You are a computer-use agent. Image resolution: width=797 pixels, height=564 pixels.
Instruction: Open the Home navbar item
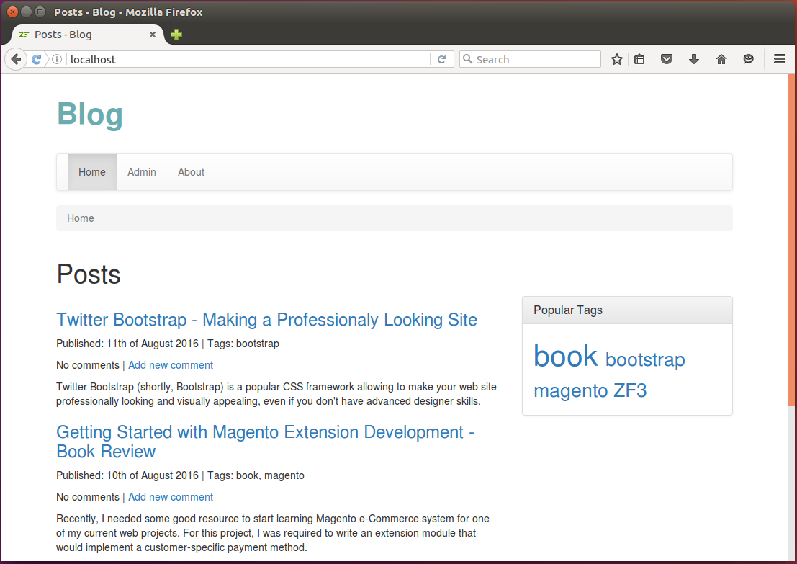click(92, 172)
